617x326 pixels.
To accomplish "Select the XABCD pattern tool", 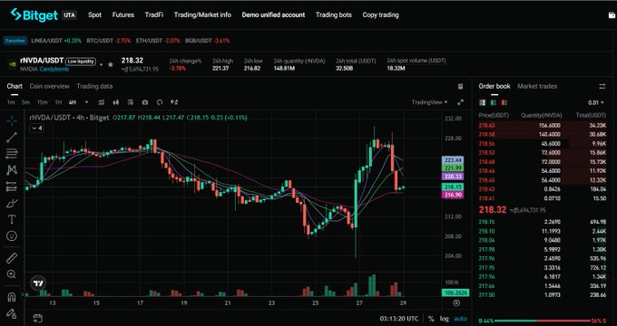I will point(12,169).
